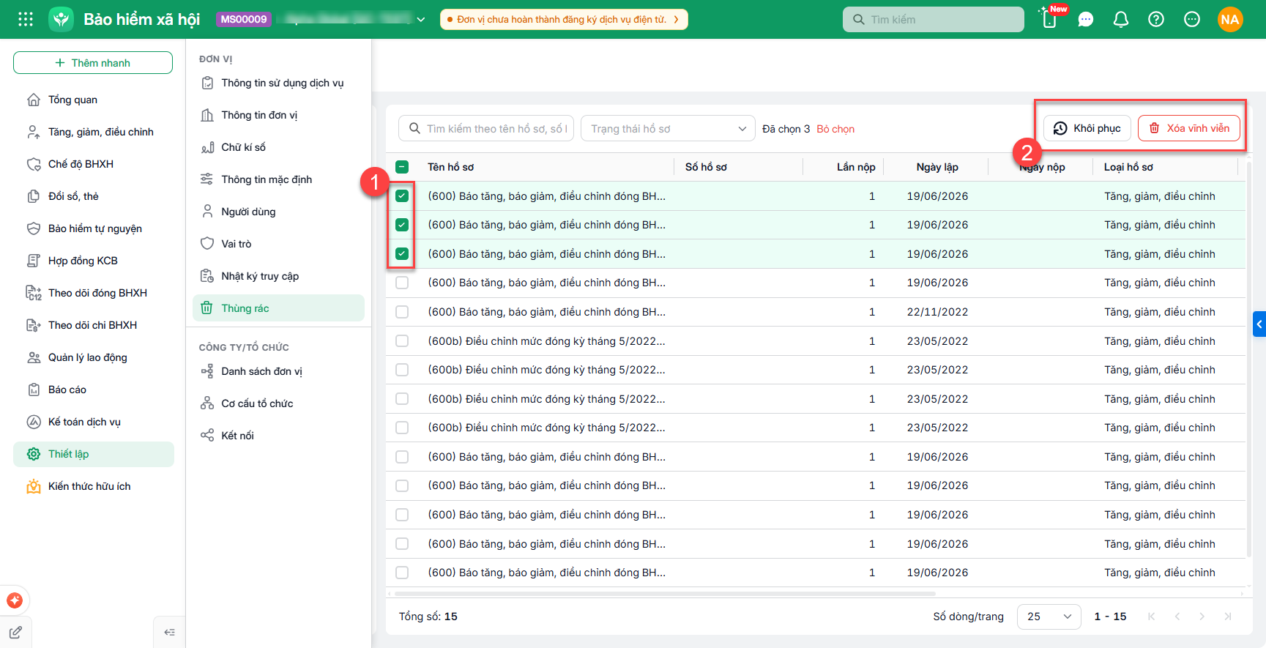Screen dimensions: 1266x648
Task: Click the orange assistant icon at bottom-left
Action: click(15, 600)
